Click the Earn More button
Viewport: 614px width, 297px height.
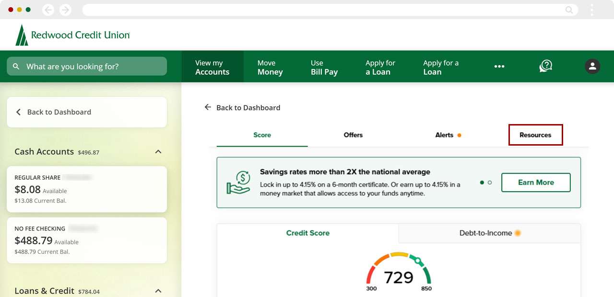pos(536,183)
